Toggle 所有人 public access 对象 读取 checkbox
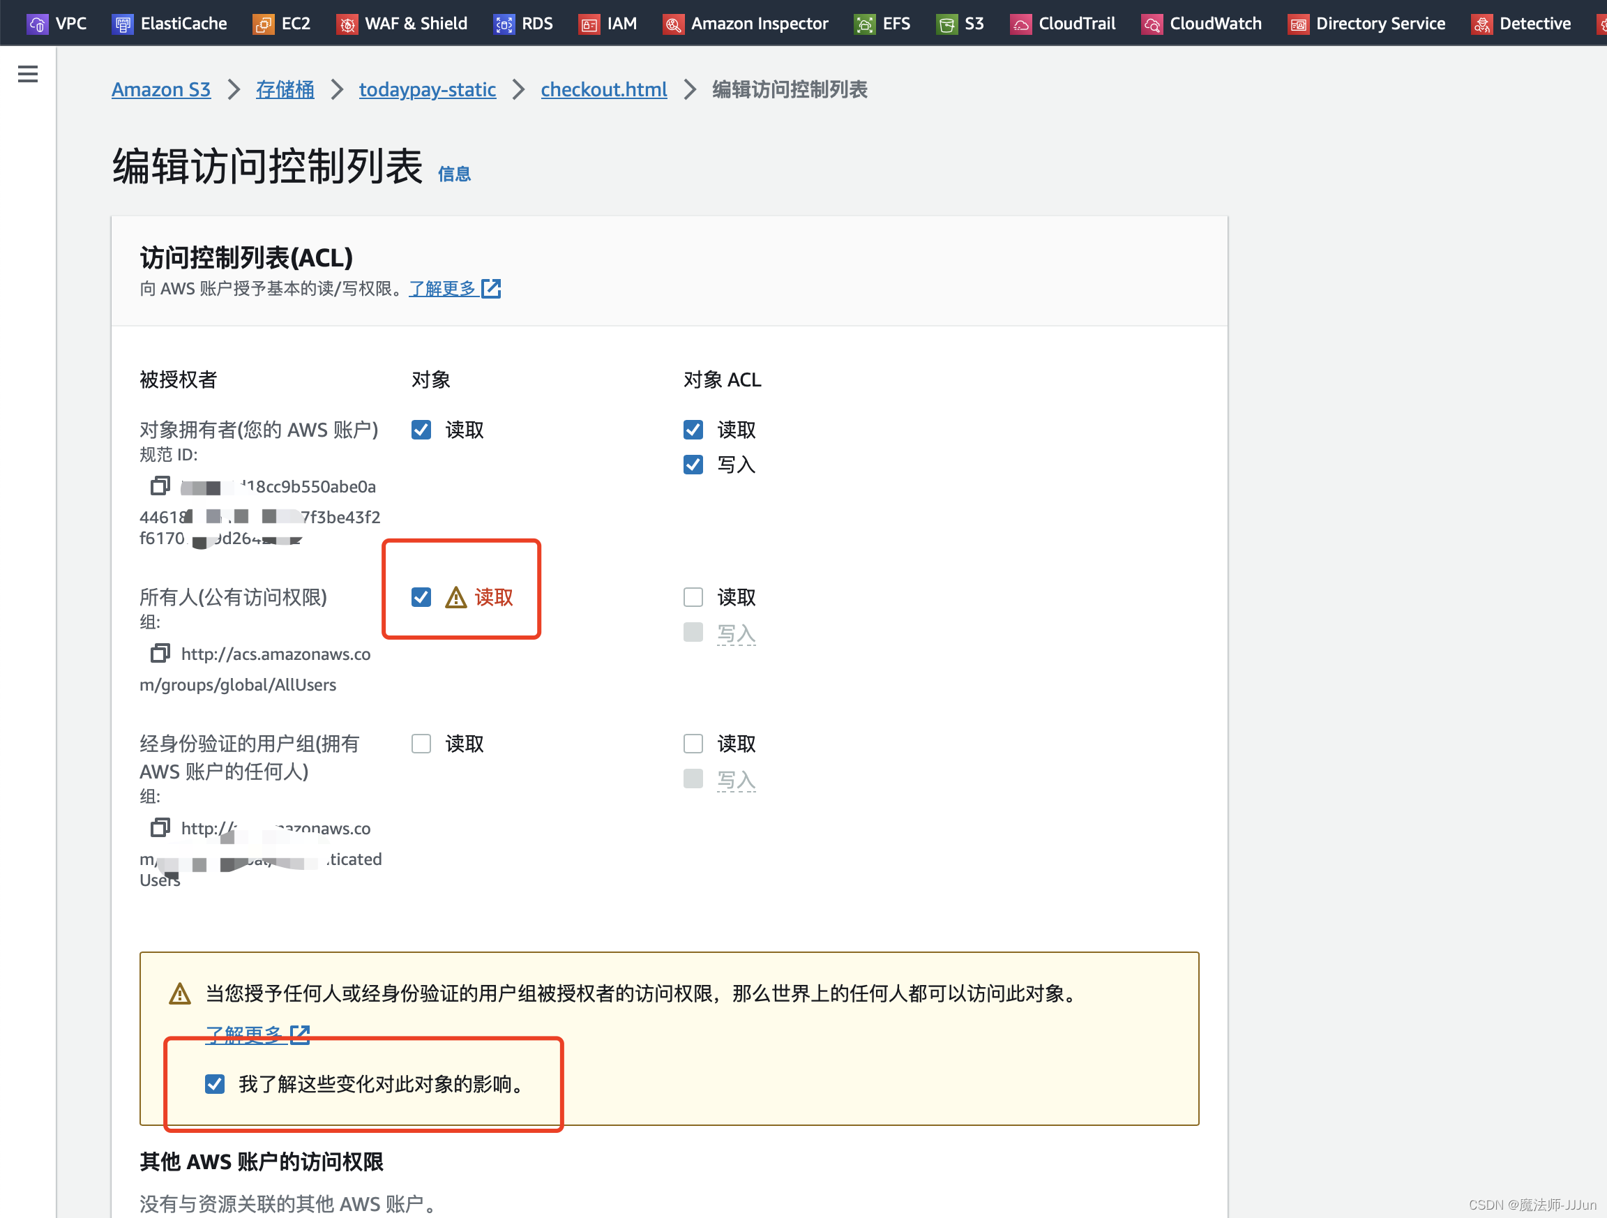 (421, 597)
